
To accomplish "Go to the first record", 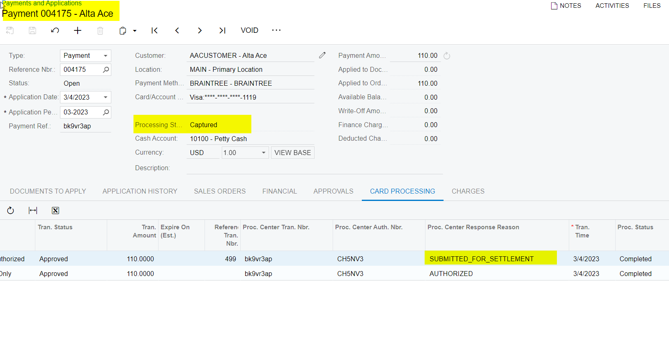I will [154, 30].
